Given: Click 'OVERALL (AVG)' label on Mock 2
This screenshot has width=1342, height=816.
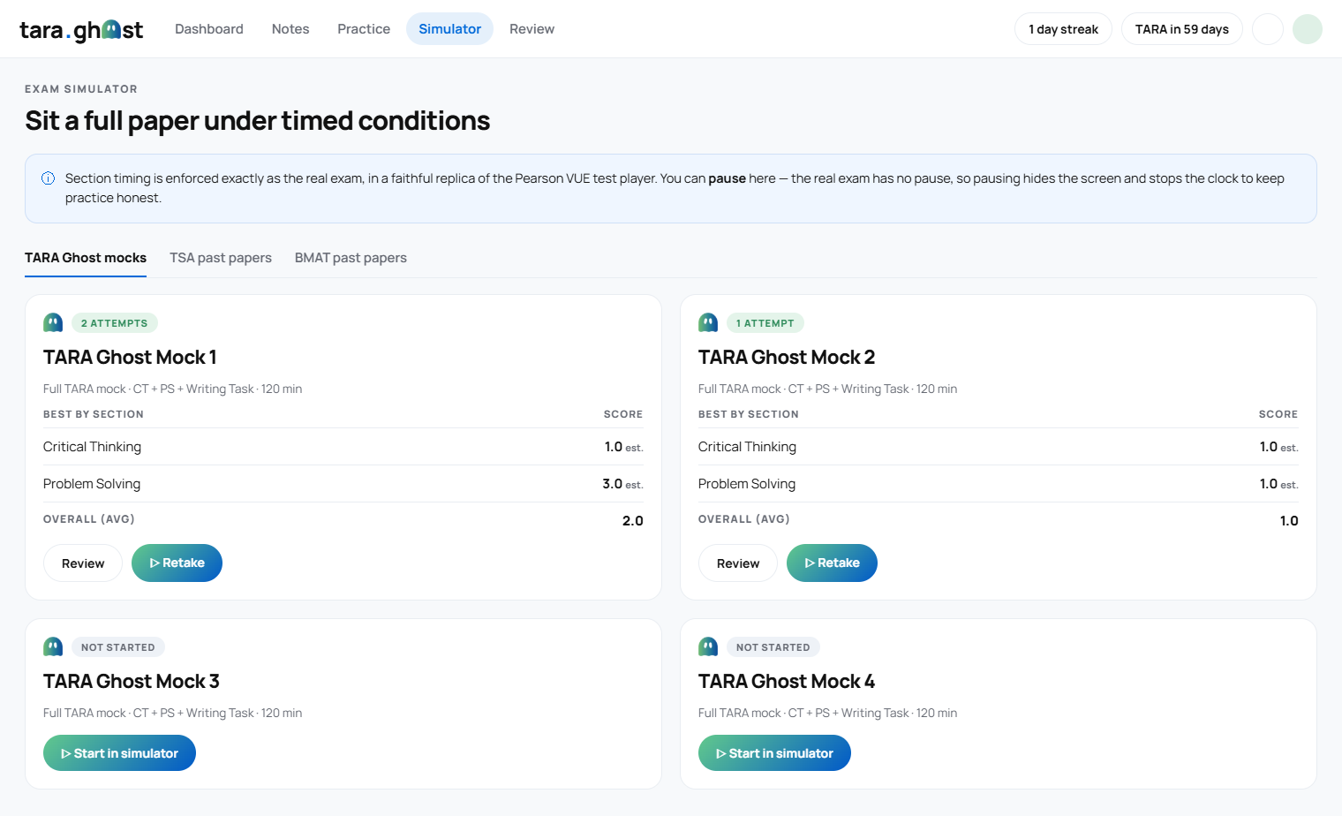Looking at the screenshot, I should tap(744, 519).
